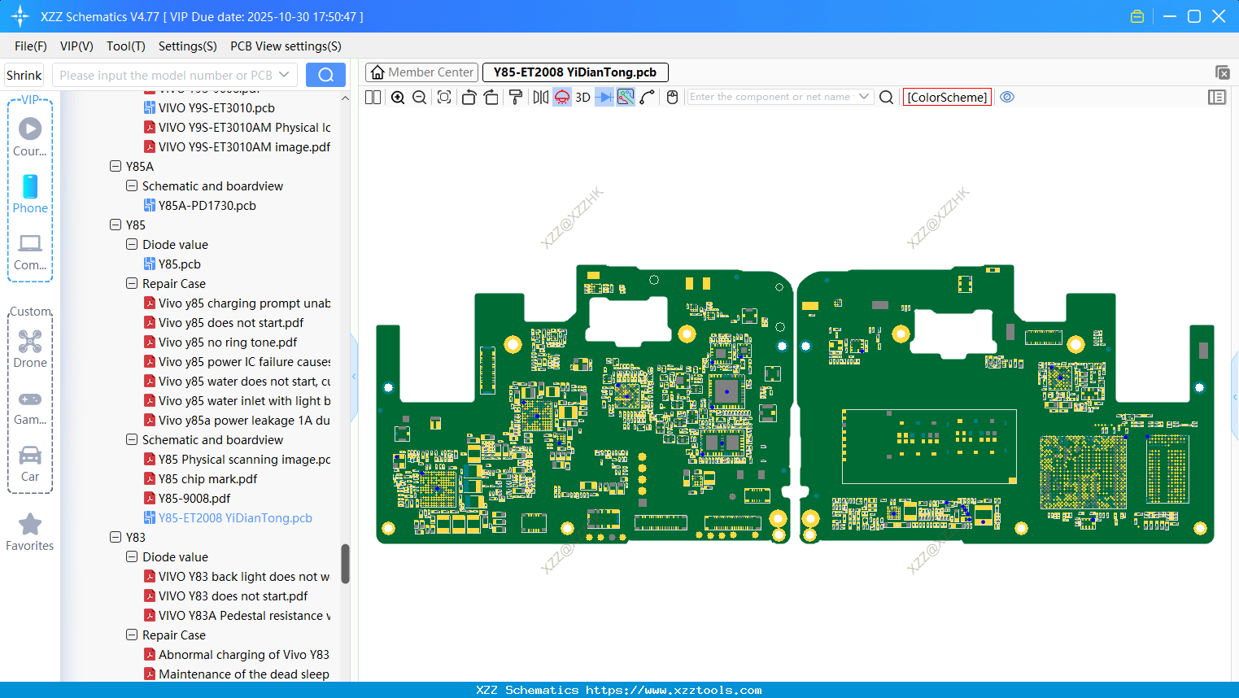Screen dimensions: 1239x698
Task: Open the ColorScheme settings
Action: tap(947, 98)
